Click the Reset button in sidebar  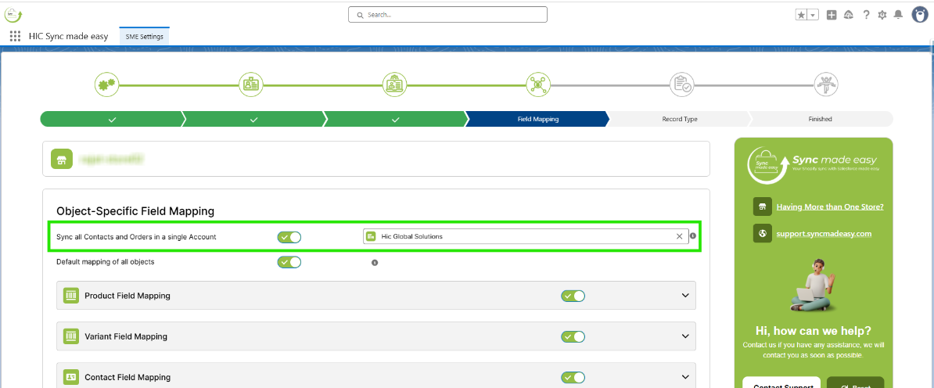[x=855, y=383]
